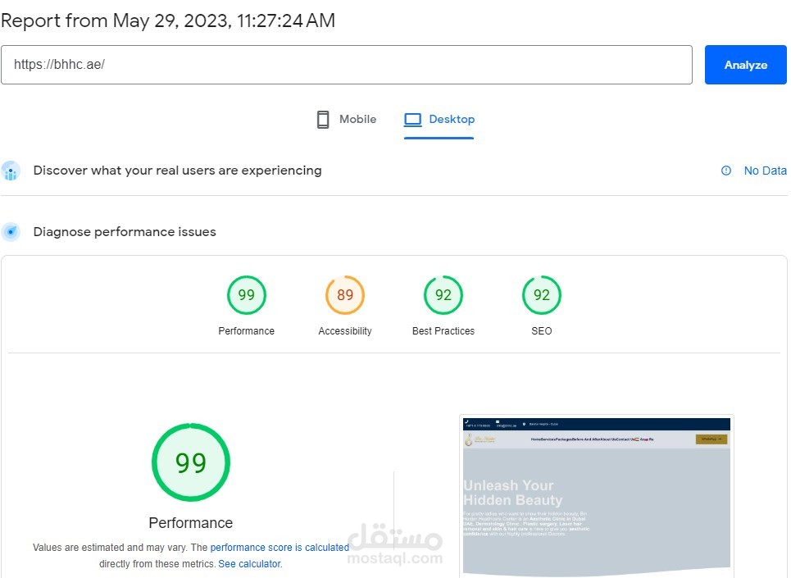Click the large 99 Performance gauge
The height and width of the screenshot is (578, 791).
(191, 462)
